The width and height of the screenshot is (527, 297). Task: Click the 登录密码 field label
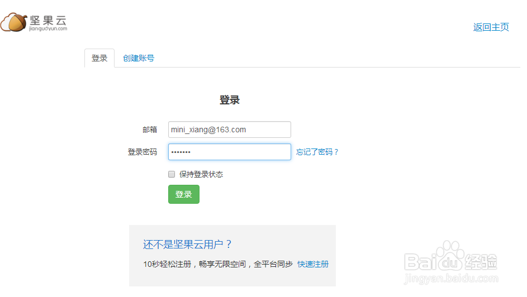[x=142, y=152]
